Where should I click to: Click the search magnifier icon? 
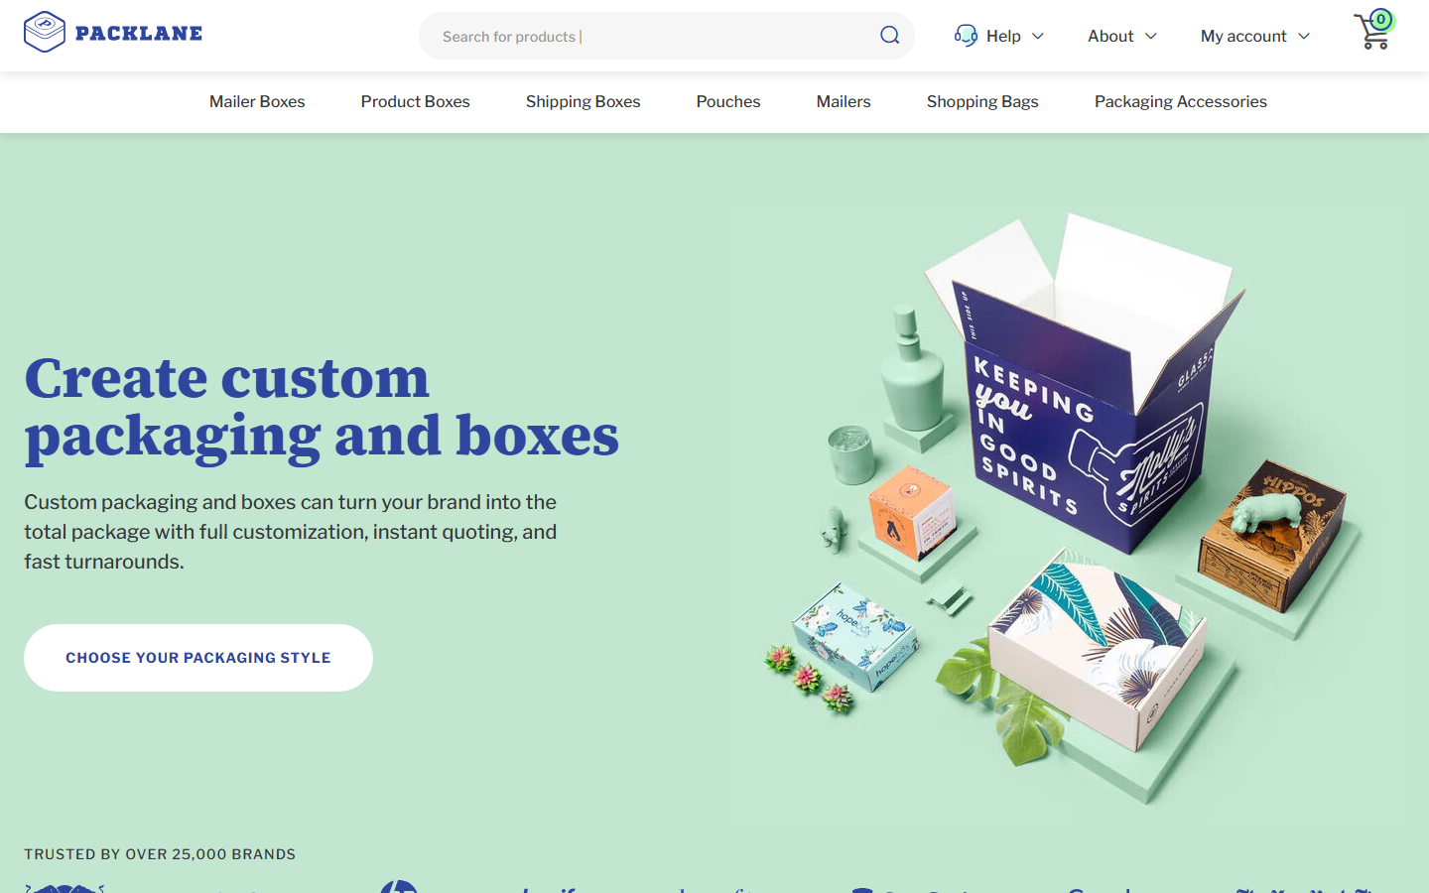click(x=889, y=36)
